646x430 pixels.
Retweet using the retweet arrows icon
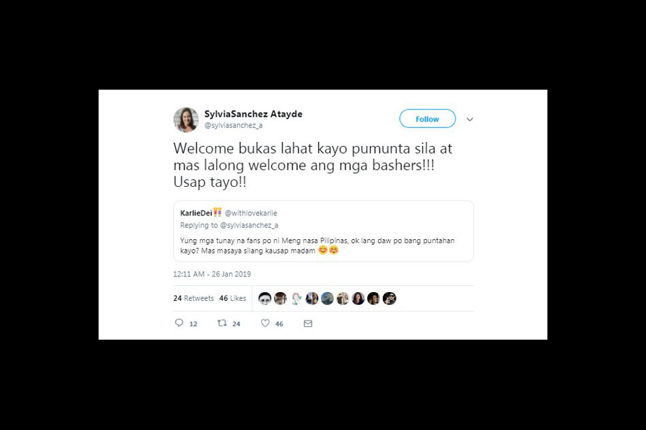click(x=222, y=323)
